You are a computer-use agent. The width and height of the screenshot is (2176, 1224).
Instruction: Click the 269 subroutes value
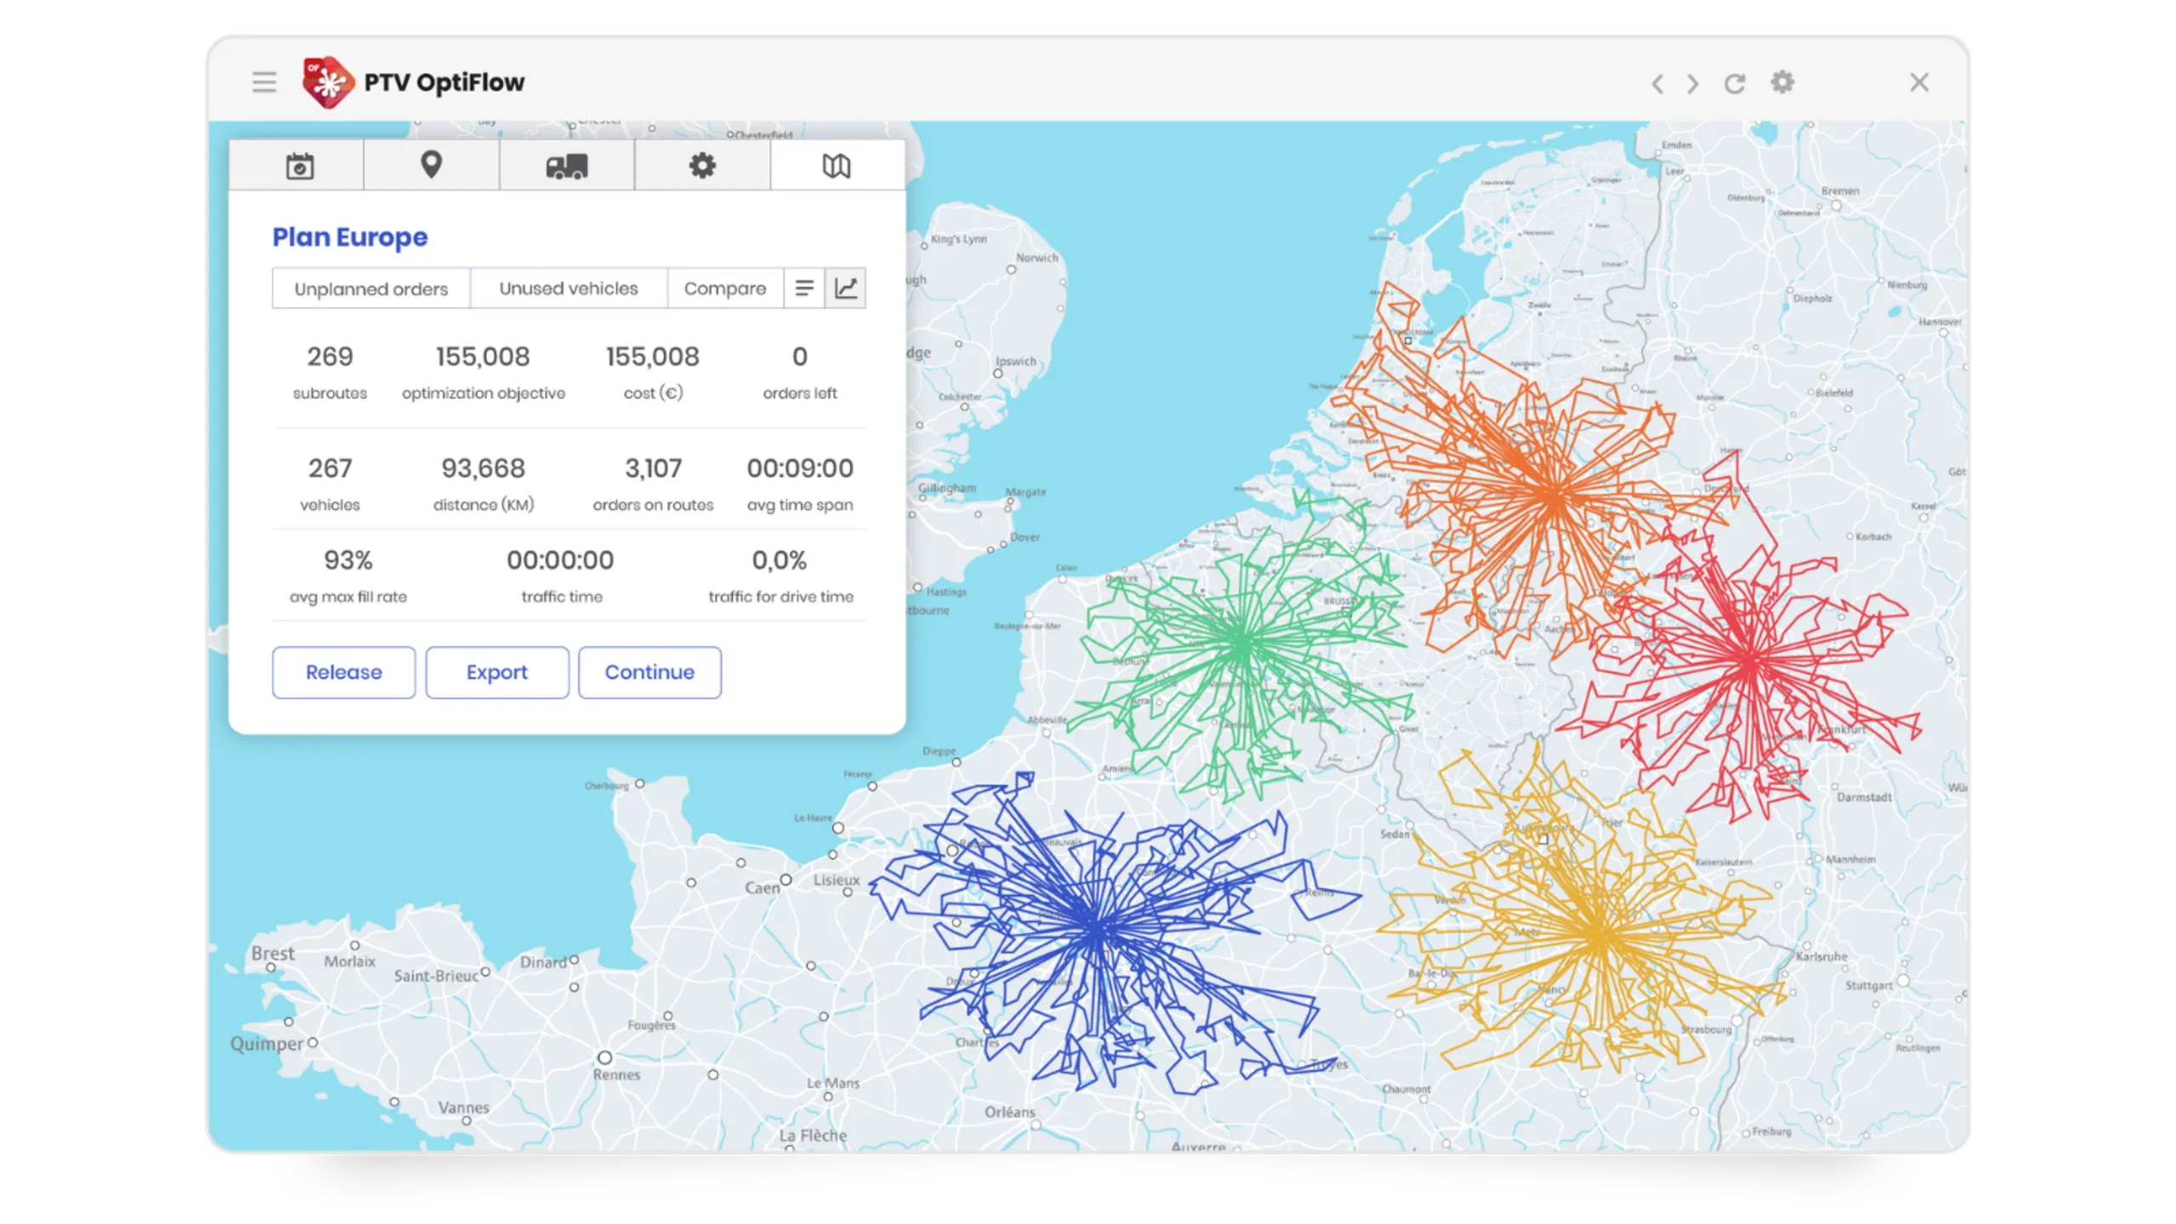point(330,356)
